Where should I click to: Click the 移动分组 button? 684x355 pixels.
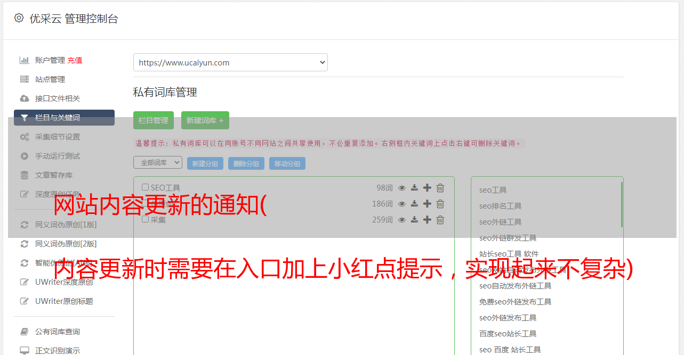coord(287,163)
